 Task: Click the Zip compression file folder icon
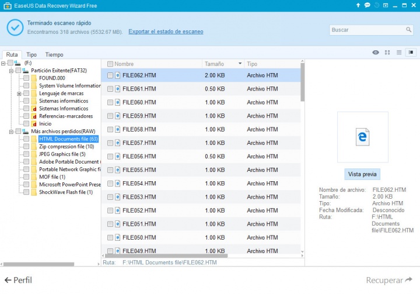(34, 147)
